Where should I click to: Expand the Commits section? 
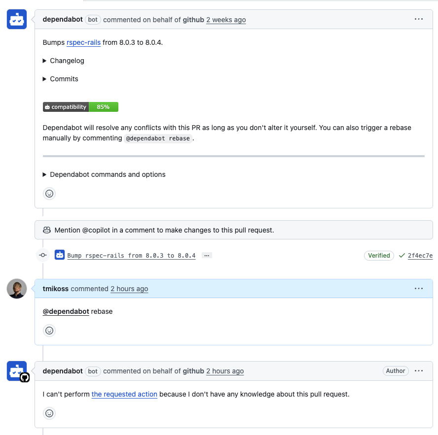pos(60,79)
